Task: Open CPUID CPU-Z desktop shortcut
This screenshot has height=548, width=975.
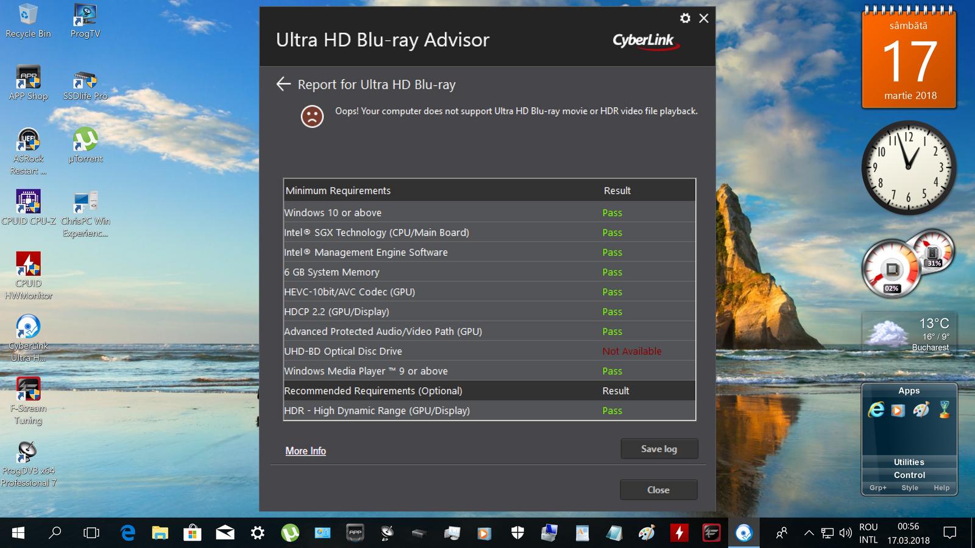Action: (x=28, y=208)
